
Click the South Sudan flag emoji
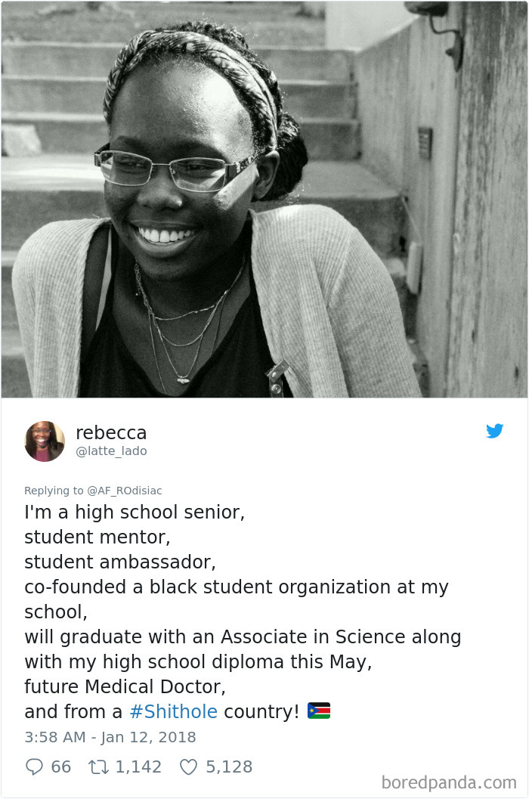pos(319,711)
